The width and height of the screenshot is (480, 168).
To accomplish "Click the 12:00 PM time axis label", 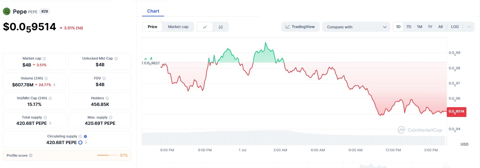I will 393,150.
